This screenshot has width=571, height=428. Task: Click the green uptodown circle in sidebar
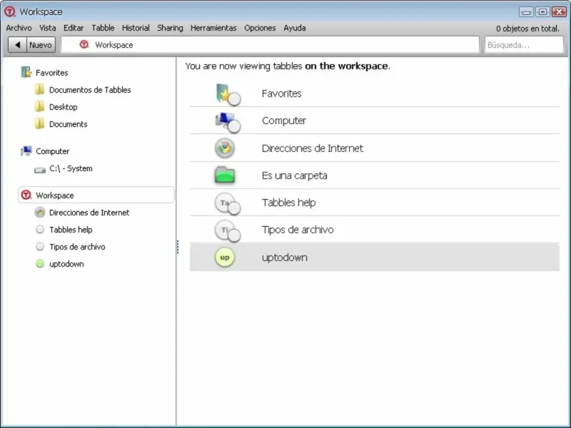40,263
